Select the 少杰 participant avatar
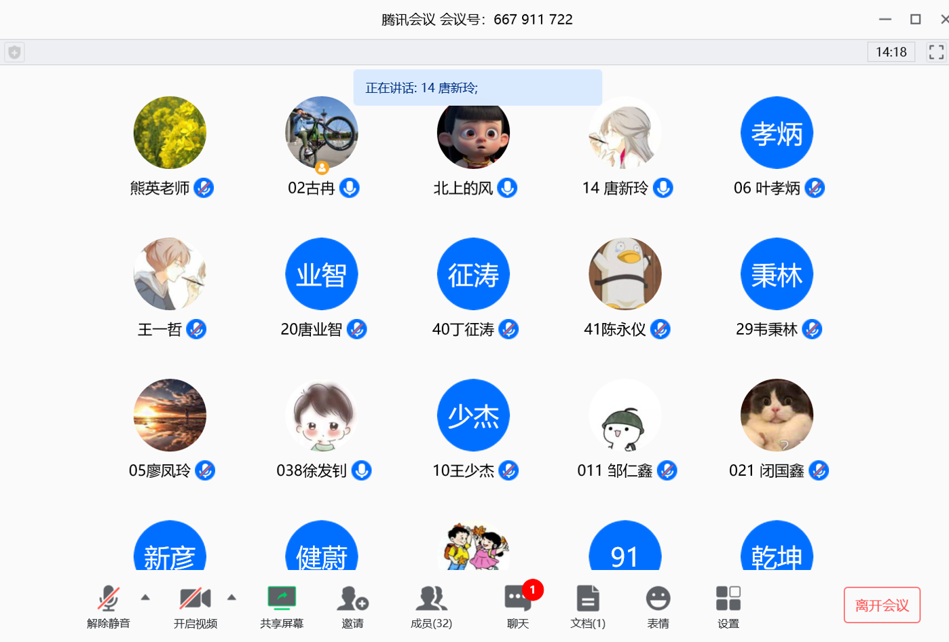 tap(473, 415)
